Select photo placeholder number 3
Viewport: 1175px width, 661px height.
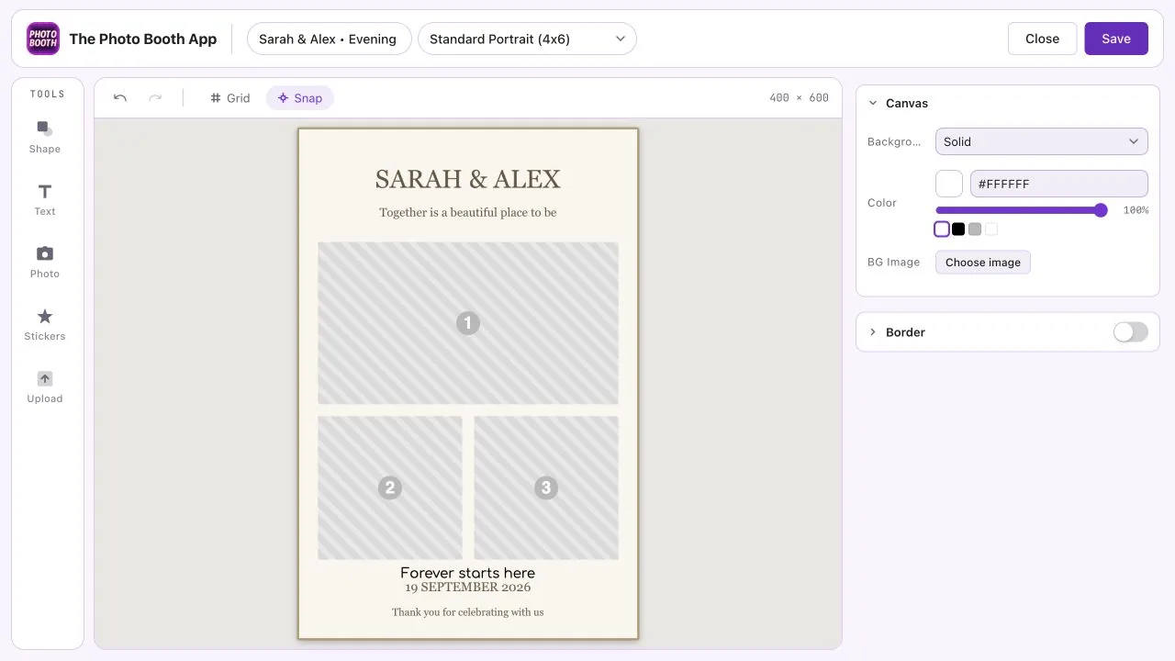coord(546,487)
